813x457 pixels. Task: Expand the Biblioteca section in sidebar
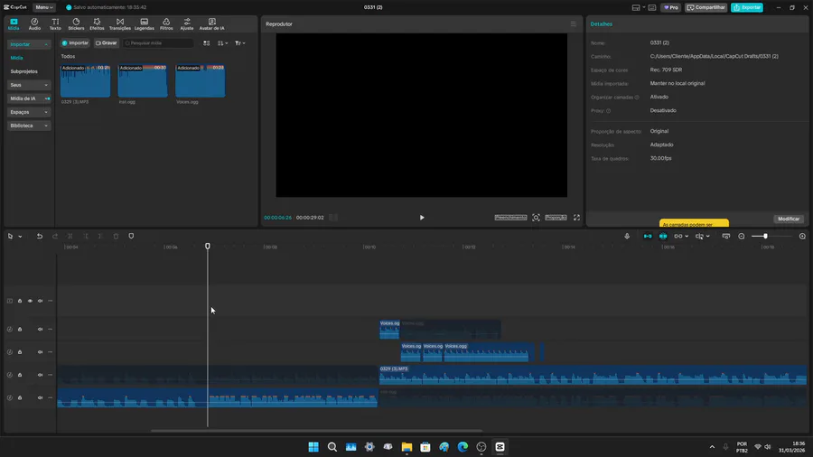[x=29, y=126]
